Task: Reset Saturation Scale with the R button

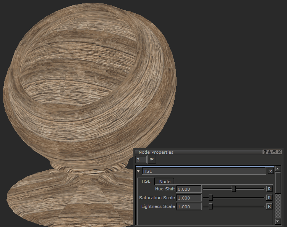Action: [269, 198]
